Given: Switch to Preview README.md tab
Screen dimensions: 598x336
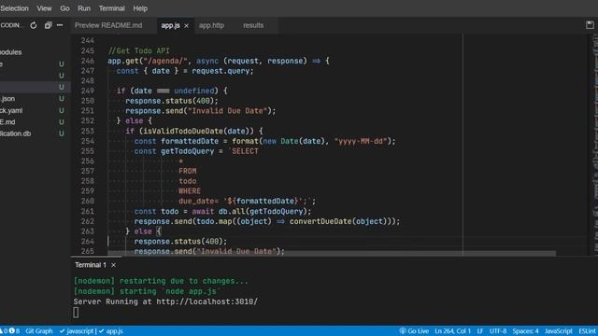Looking at the screenshot, I should (x=108, y=25).
